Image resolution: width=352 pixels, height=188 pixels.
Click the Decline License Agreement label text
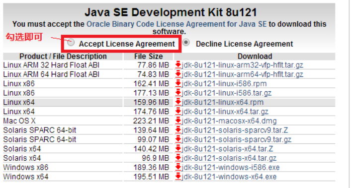245,44
